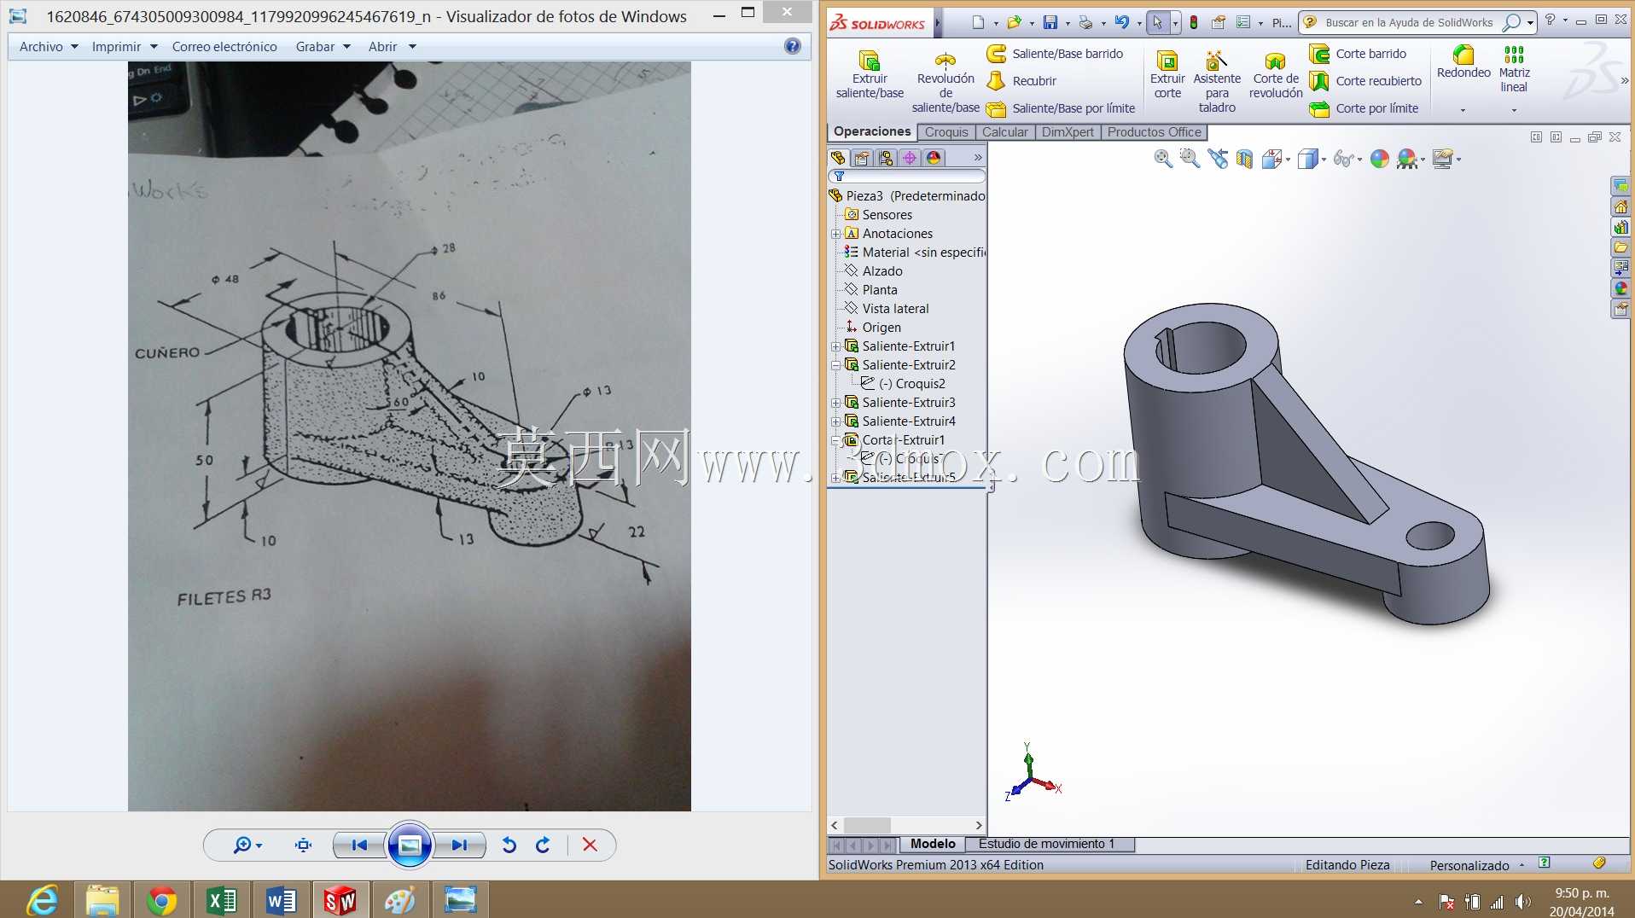Viewport: 1635px width, 918px height.
Task: Click Zoom to area icon in viewport
Action: coord(1190,159)
